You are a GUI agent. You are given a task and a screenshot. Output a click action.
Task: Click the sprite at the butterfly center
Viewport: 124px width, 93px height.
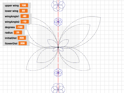pos(58,47)
